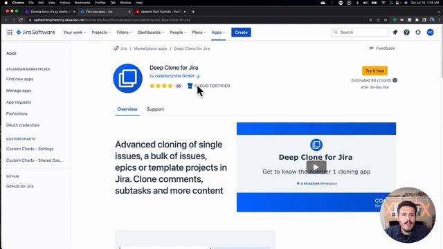Play the Deep Clone for Jira video
The image size is (443, 249).
click(316, 167)
